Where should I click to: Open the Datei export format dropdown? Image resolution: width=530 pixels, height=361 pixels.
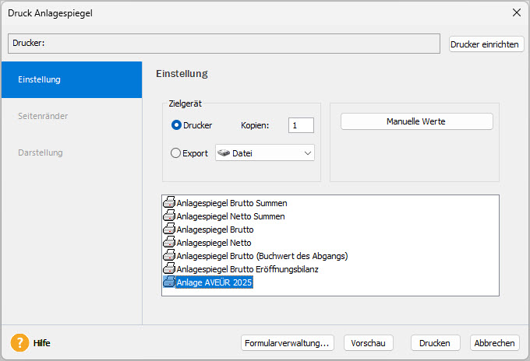tap(265, 153)
